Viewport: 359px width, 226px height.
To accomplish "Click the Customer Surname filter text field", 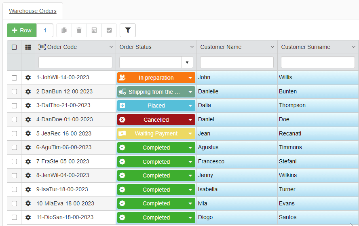I will 318,63.
